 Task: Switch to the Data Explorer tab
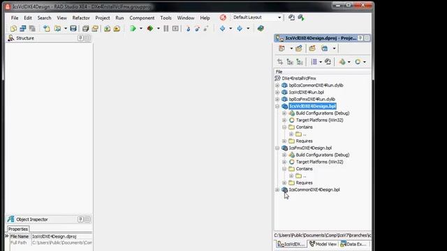pyautogui.click(x=353, y=244)
